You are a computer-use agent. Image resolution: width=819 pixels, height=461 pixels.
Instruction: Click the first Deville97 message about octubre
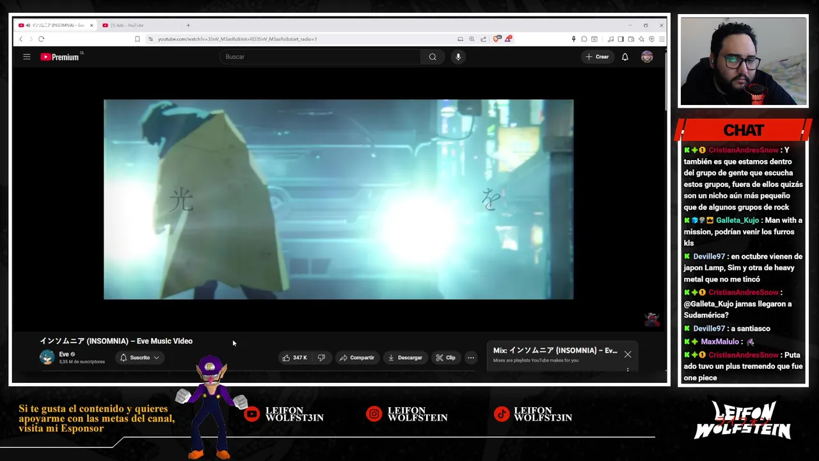pyautogui.click(x=742, y=268)
